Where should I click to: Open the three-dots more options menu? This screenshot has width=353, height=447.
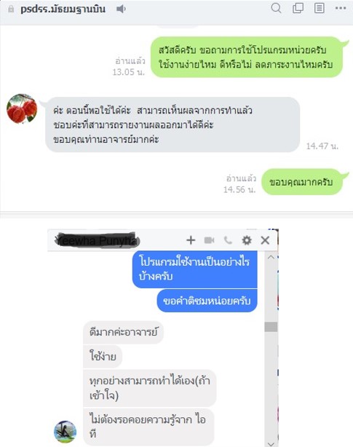(341, 9)
